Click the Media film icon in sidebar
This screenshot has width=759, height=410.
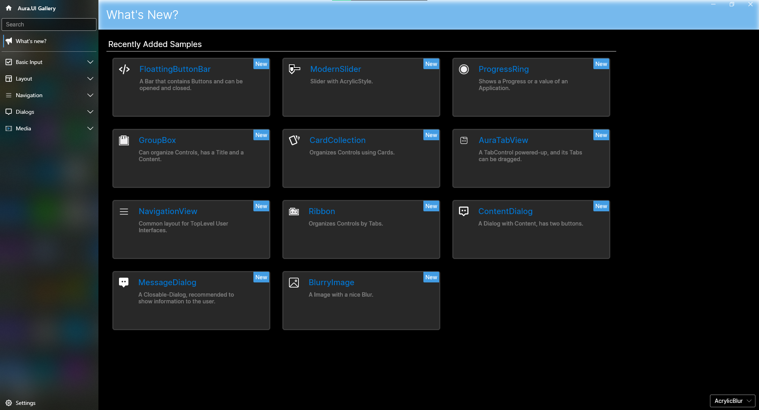tap(9, 128)
